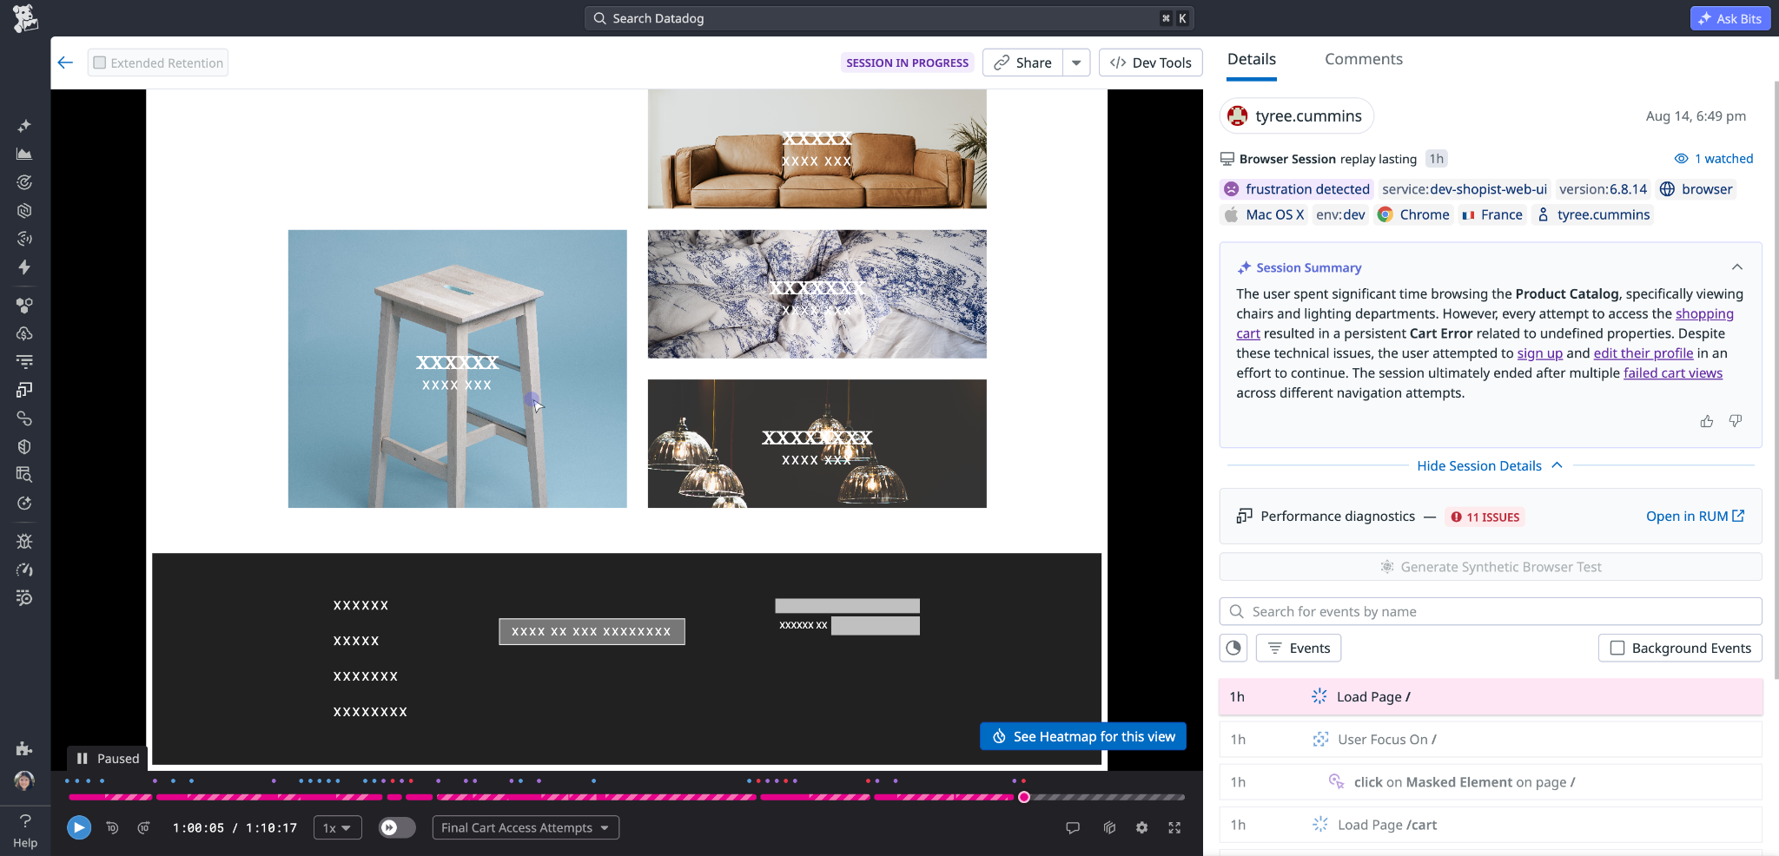The image size is (1779, 856).
Task: Select the 'Load Page /cart' event row
Action: coord(1491,825)
